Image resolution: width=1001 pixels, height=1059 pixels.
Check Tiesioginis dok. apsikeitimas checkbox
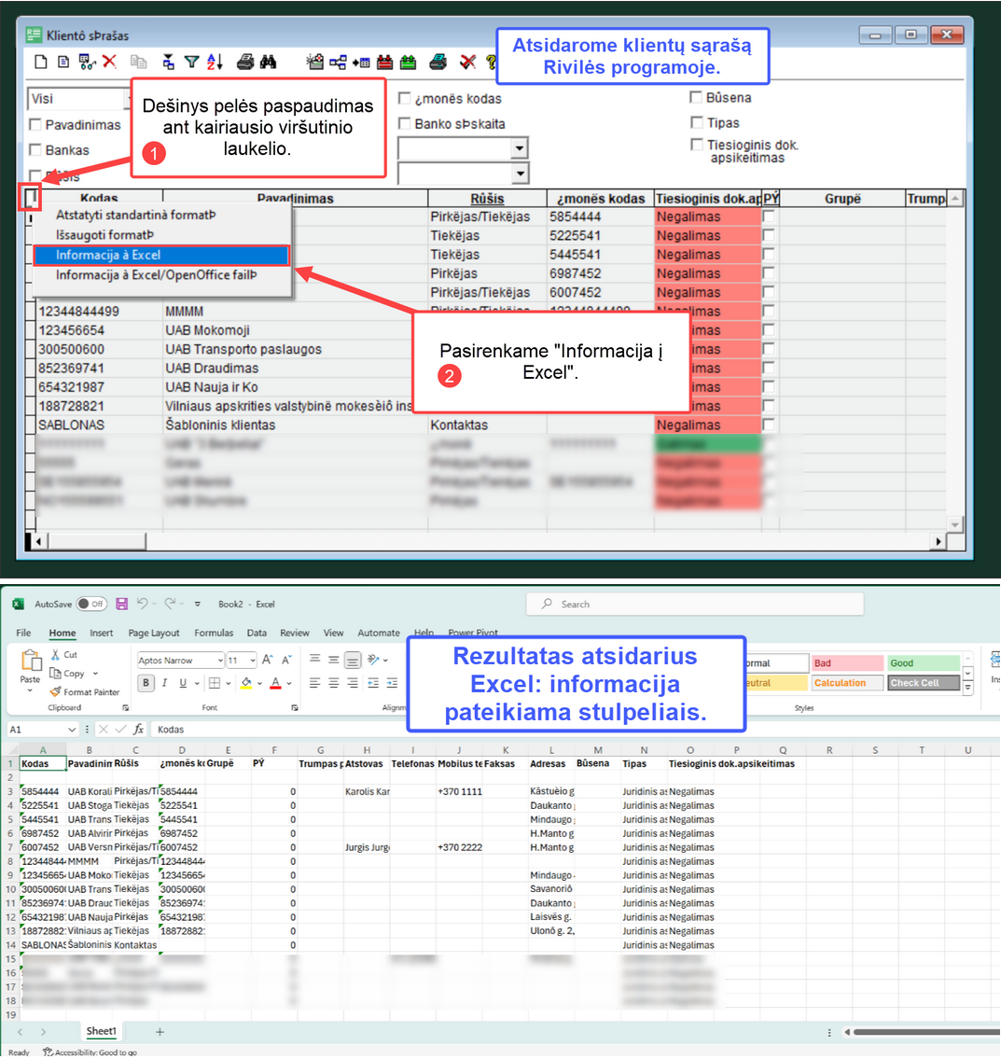pyautogui.click(x=696, y=145)
